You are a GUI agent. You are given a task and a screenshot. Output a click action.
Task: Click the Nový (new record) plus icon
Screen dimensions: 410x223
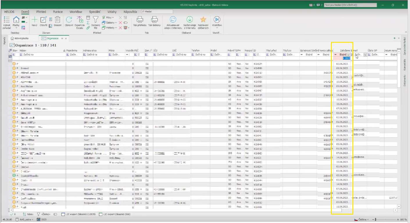pos(34,20)
